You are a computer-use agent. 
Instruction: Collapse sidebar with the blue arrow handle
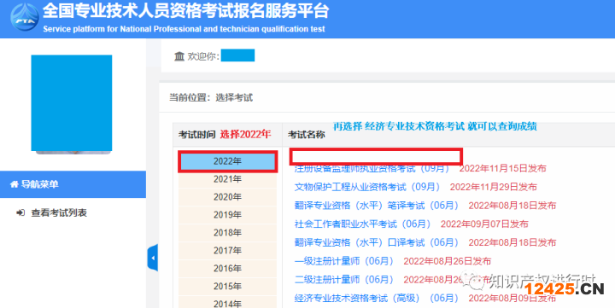point(153,258)
